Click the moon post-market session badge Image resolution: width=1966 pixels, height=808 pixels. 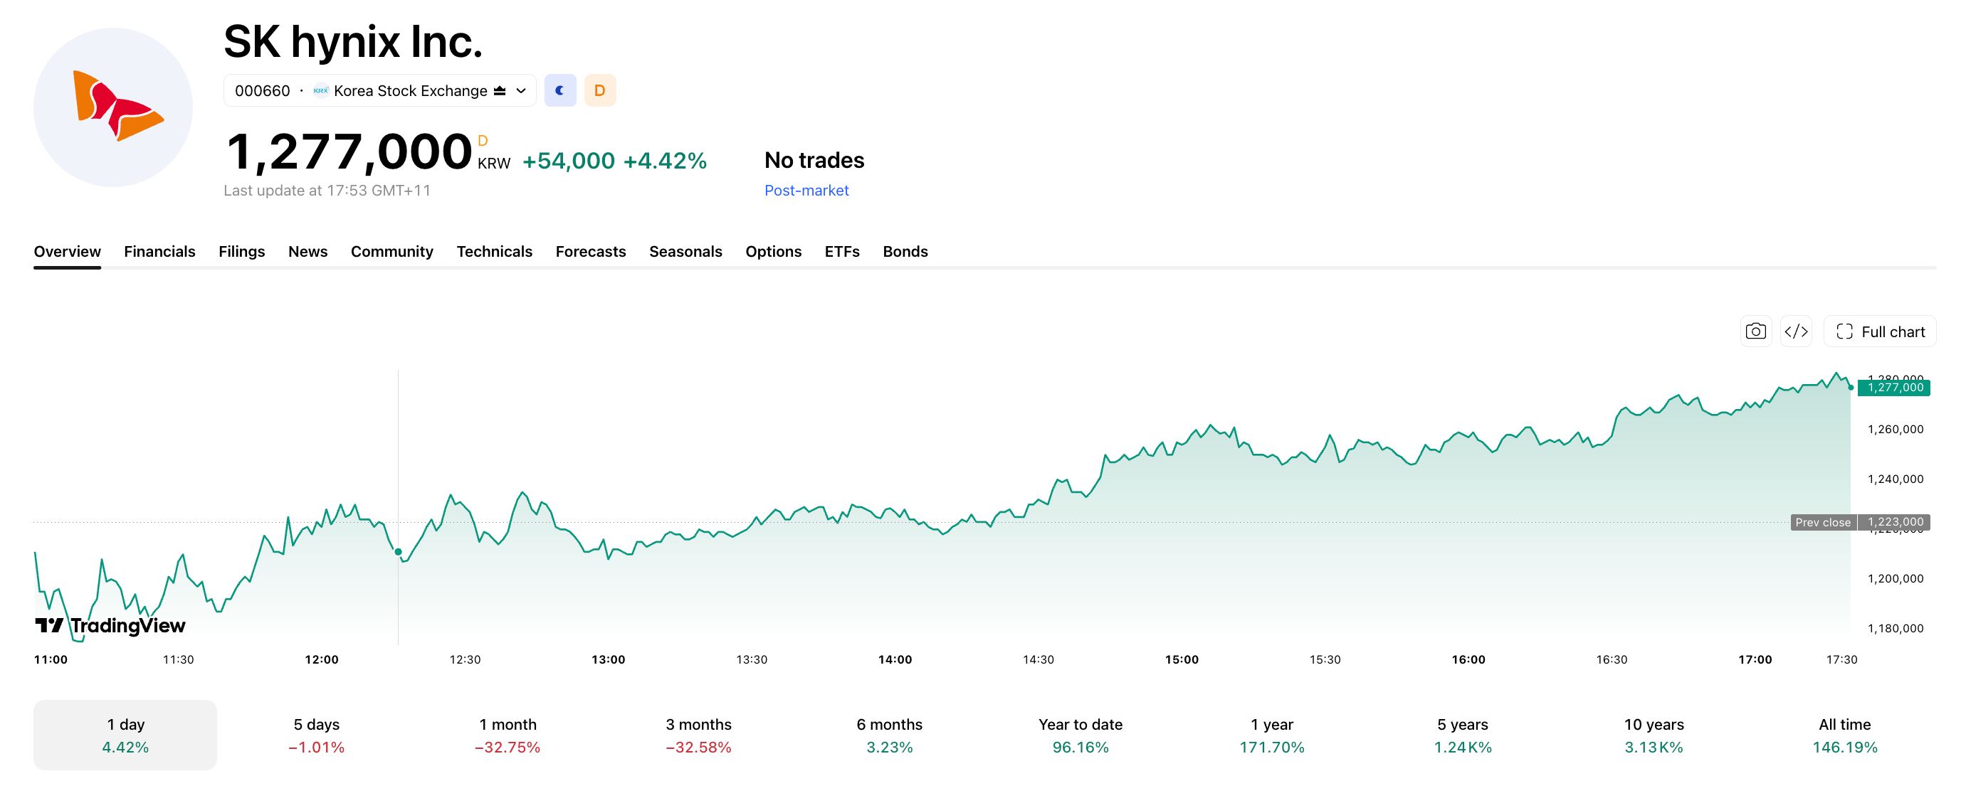(x=560, y=91)
